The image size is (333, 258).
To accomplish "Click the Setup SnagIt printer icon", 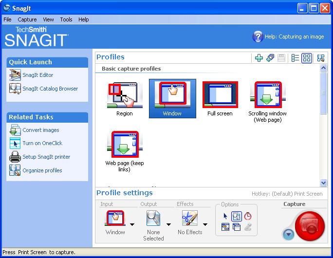I will (x=15, y=157).
